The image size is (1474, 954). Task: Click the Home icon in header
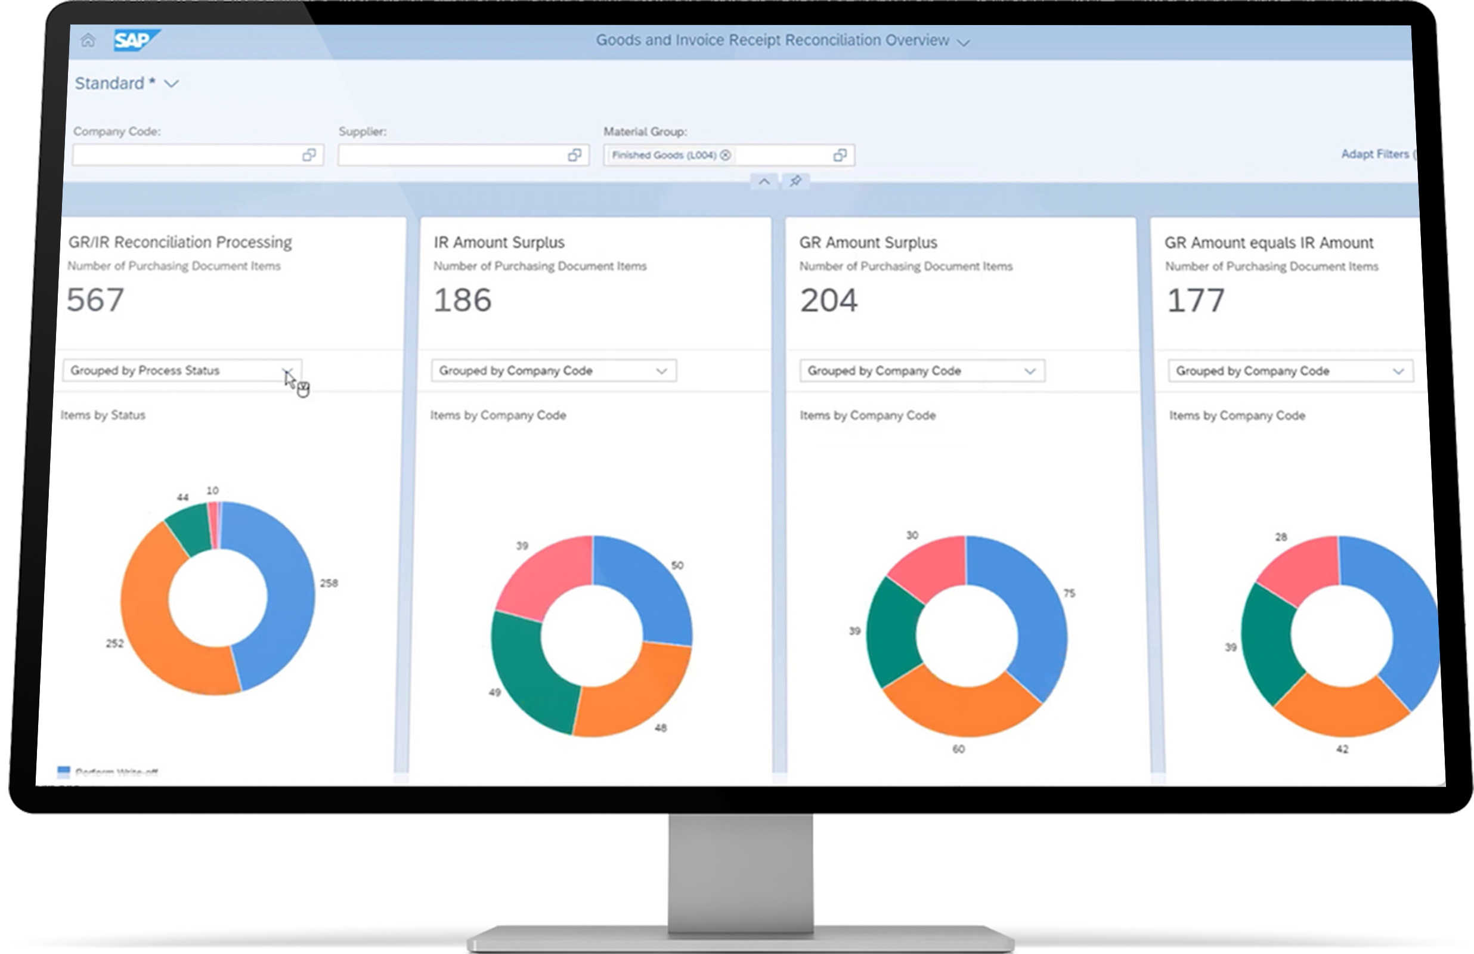tap(88, 41)
